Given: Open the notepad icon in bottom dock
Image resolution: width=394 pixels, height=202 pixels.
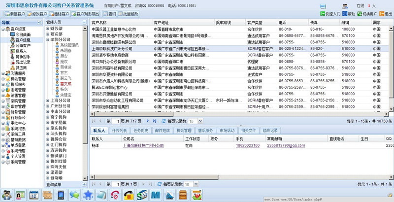Looking at the screenshot, I should [101, 195].
